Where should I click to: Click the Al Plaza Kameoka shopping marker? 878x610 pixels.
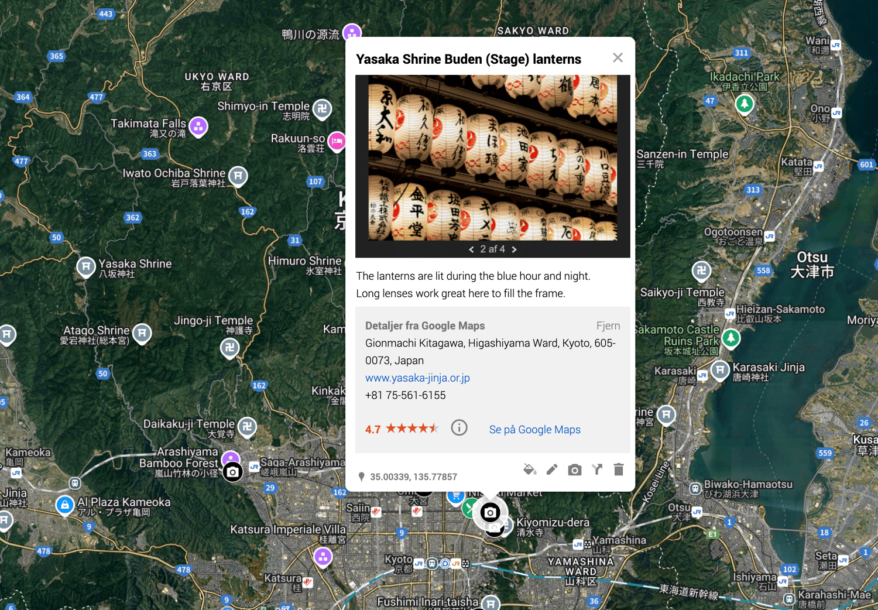coord(65,505)
